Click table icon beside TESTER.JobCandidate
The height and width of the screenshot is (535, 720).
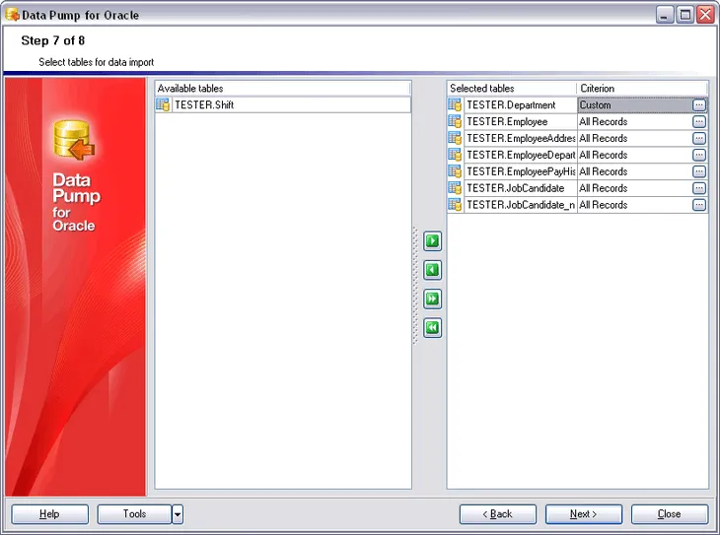click(455, 188)
